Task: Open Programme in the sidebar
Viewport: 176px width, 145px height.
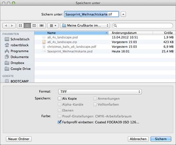Action: click(17, 51)
